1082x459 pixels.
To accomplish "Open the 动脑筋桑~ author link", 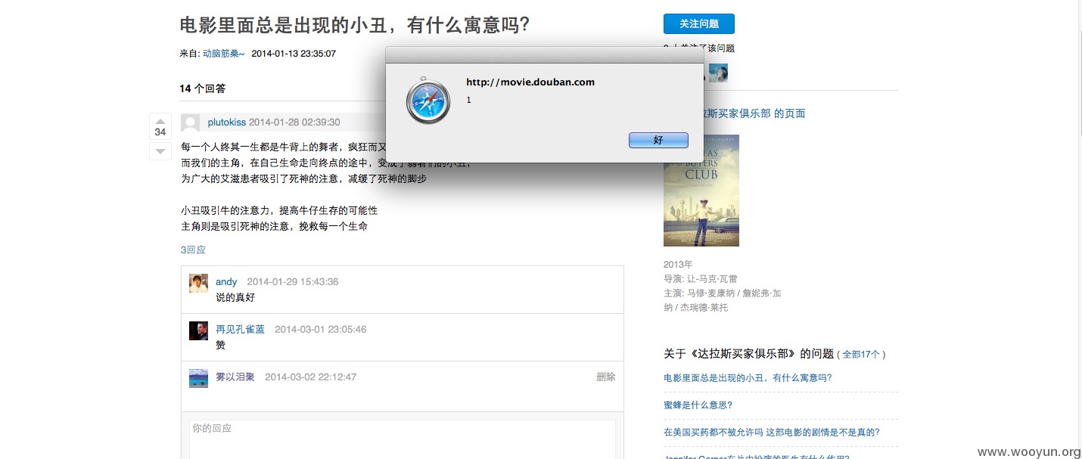I will pos(223,54).
